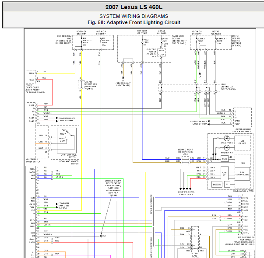Image resolution: width=264 pixels, height=258 pixels.
Task: Click the CPU label in combination meter
Action: [243, 163]
